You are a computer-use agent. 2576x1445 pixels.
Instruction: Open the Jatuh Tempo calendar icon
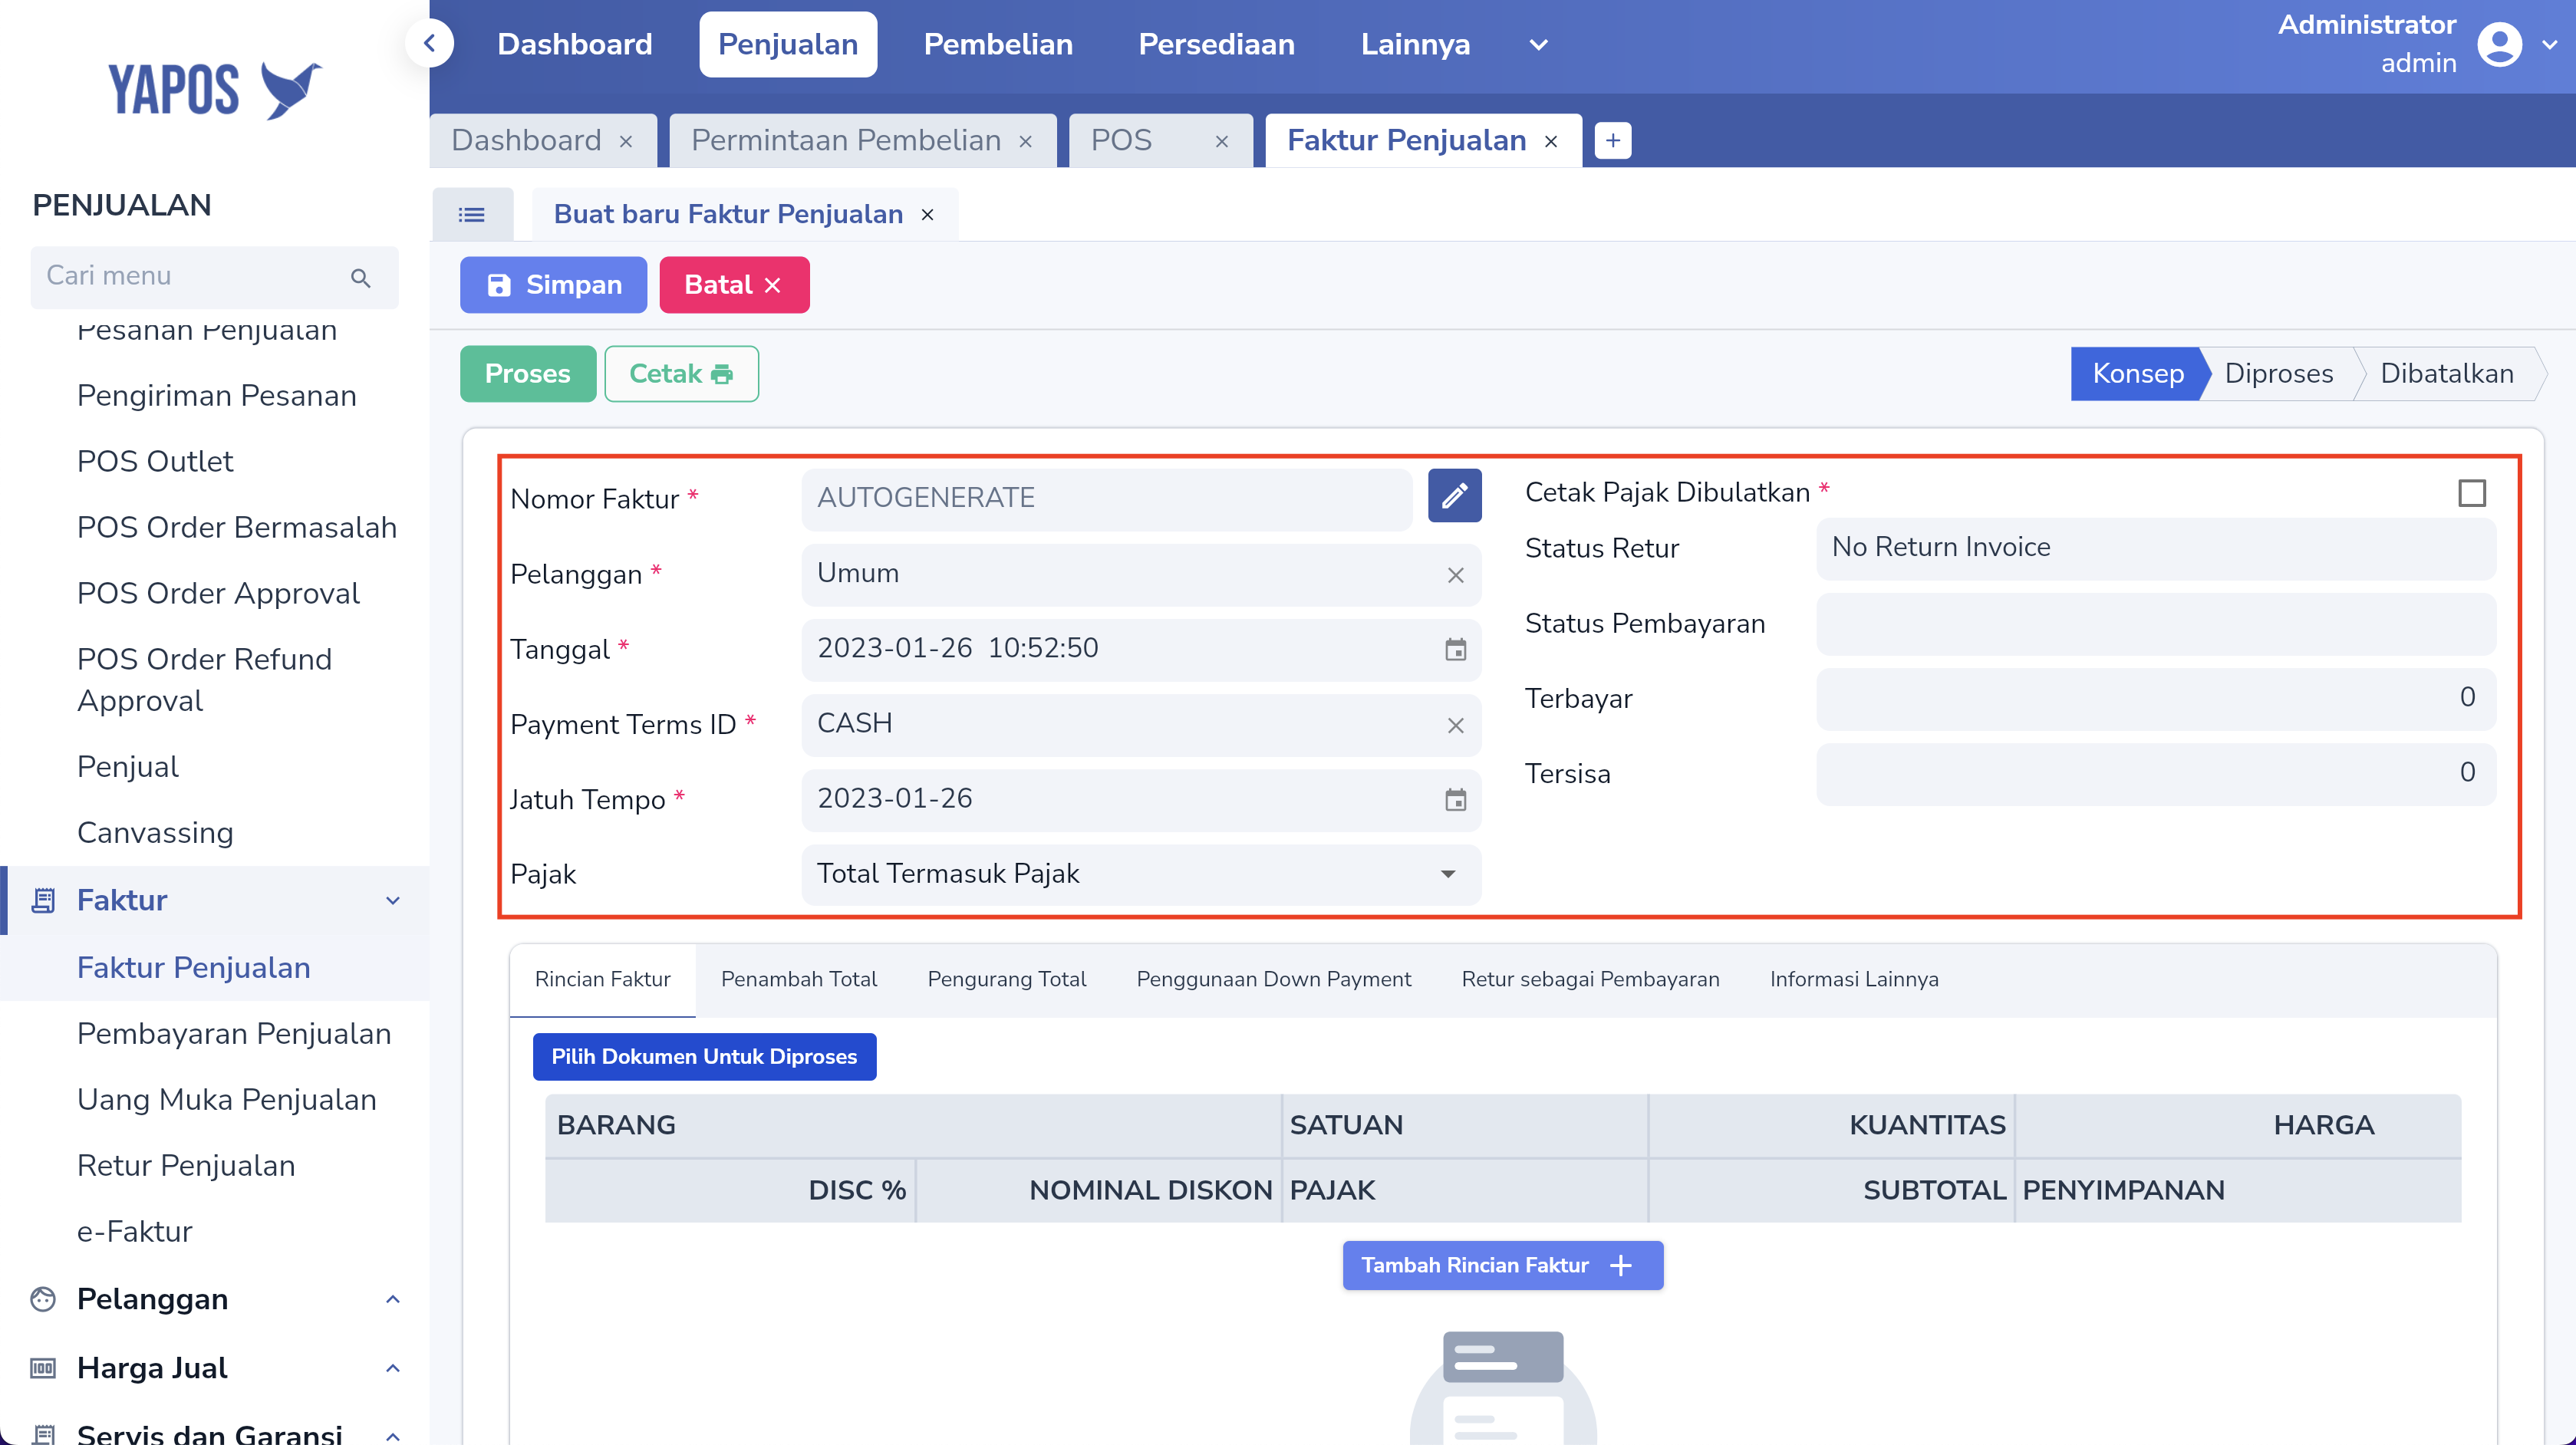coord(1455,800)
